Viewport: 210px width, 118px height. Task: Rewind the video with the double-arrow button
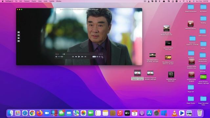click(x=76, y=57)
